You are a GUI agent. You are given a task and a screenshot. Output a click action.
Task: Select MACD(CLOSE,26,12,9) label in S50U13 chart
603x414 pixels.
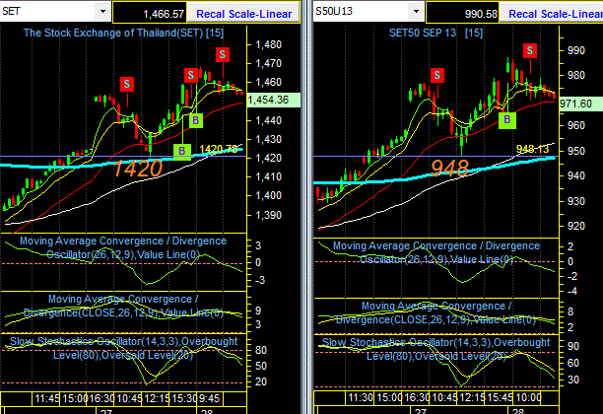(436, 312)
